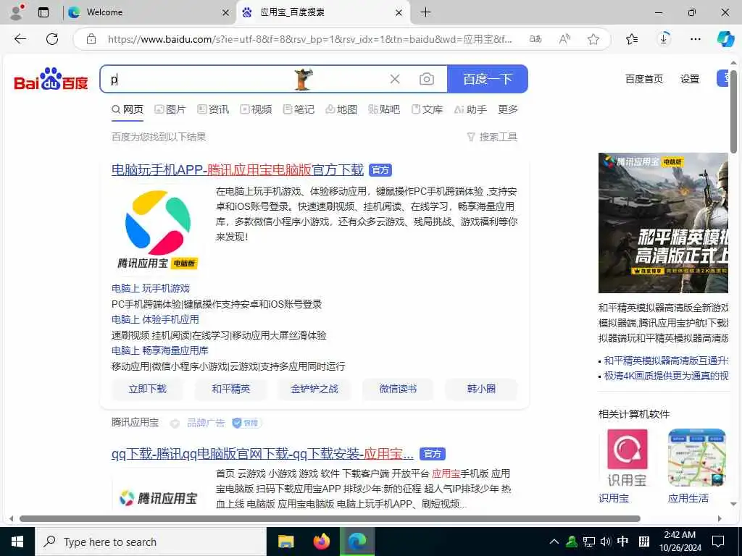The image size is (742, 556).
Task: Select the 笔记 search category
Action: pyautogui.click(x=299, y=110)
